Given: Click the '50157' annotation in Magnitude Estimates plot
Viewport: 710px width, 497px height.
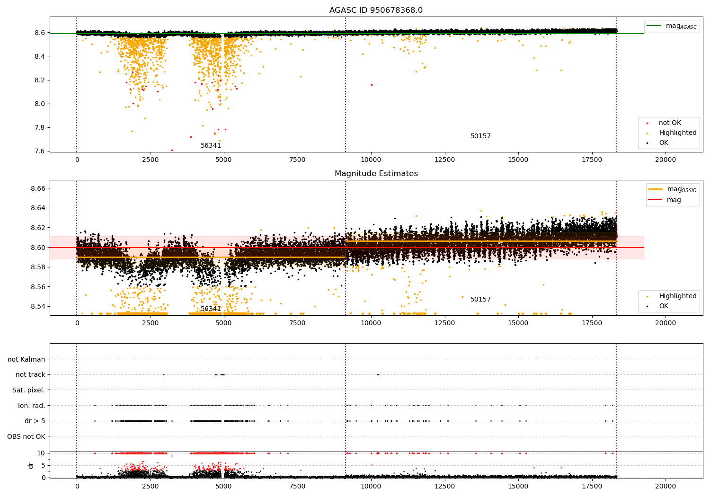Looking at the screenshot, I should tap(480, 300).
